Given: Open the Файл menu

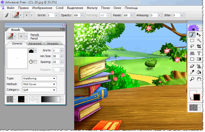Looking at the screenshot, I should [x=10, y=8].
